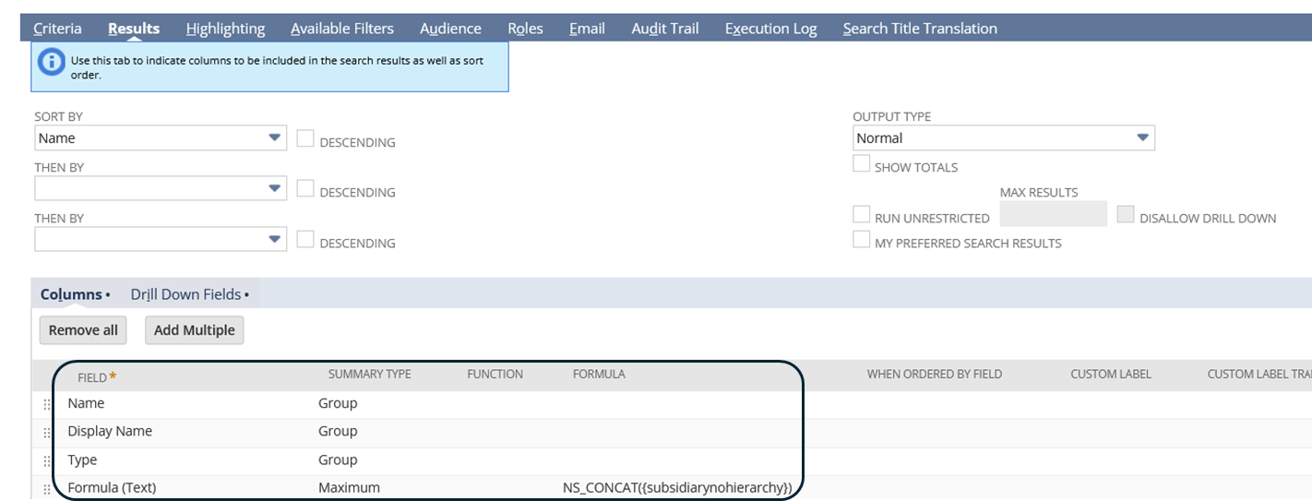Click drag handle icon beside Type row
This screenshot has width=1312, height=501.
pyautogui.click(x=47, y=461)
